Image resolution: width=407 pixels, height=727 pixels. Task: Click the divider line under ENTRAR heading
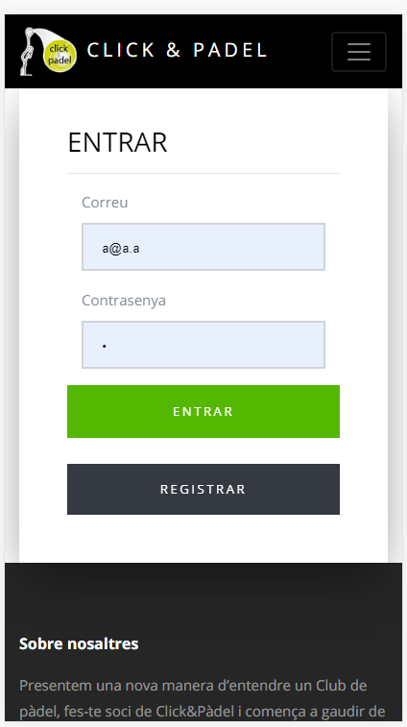[x=203, y=174]
